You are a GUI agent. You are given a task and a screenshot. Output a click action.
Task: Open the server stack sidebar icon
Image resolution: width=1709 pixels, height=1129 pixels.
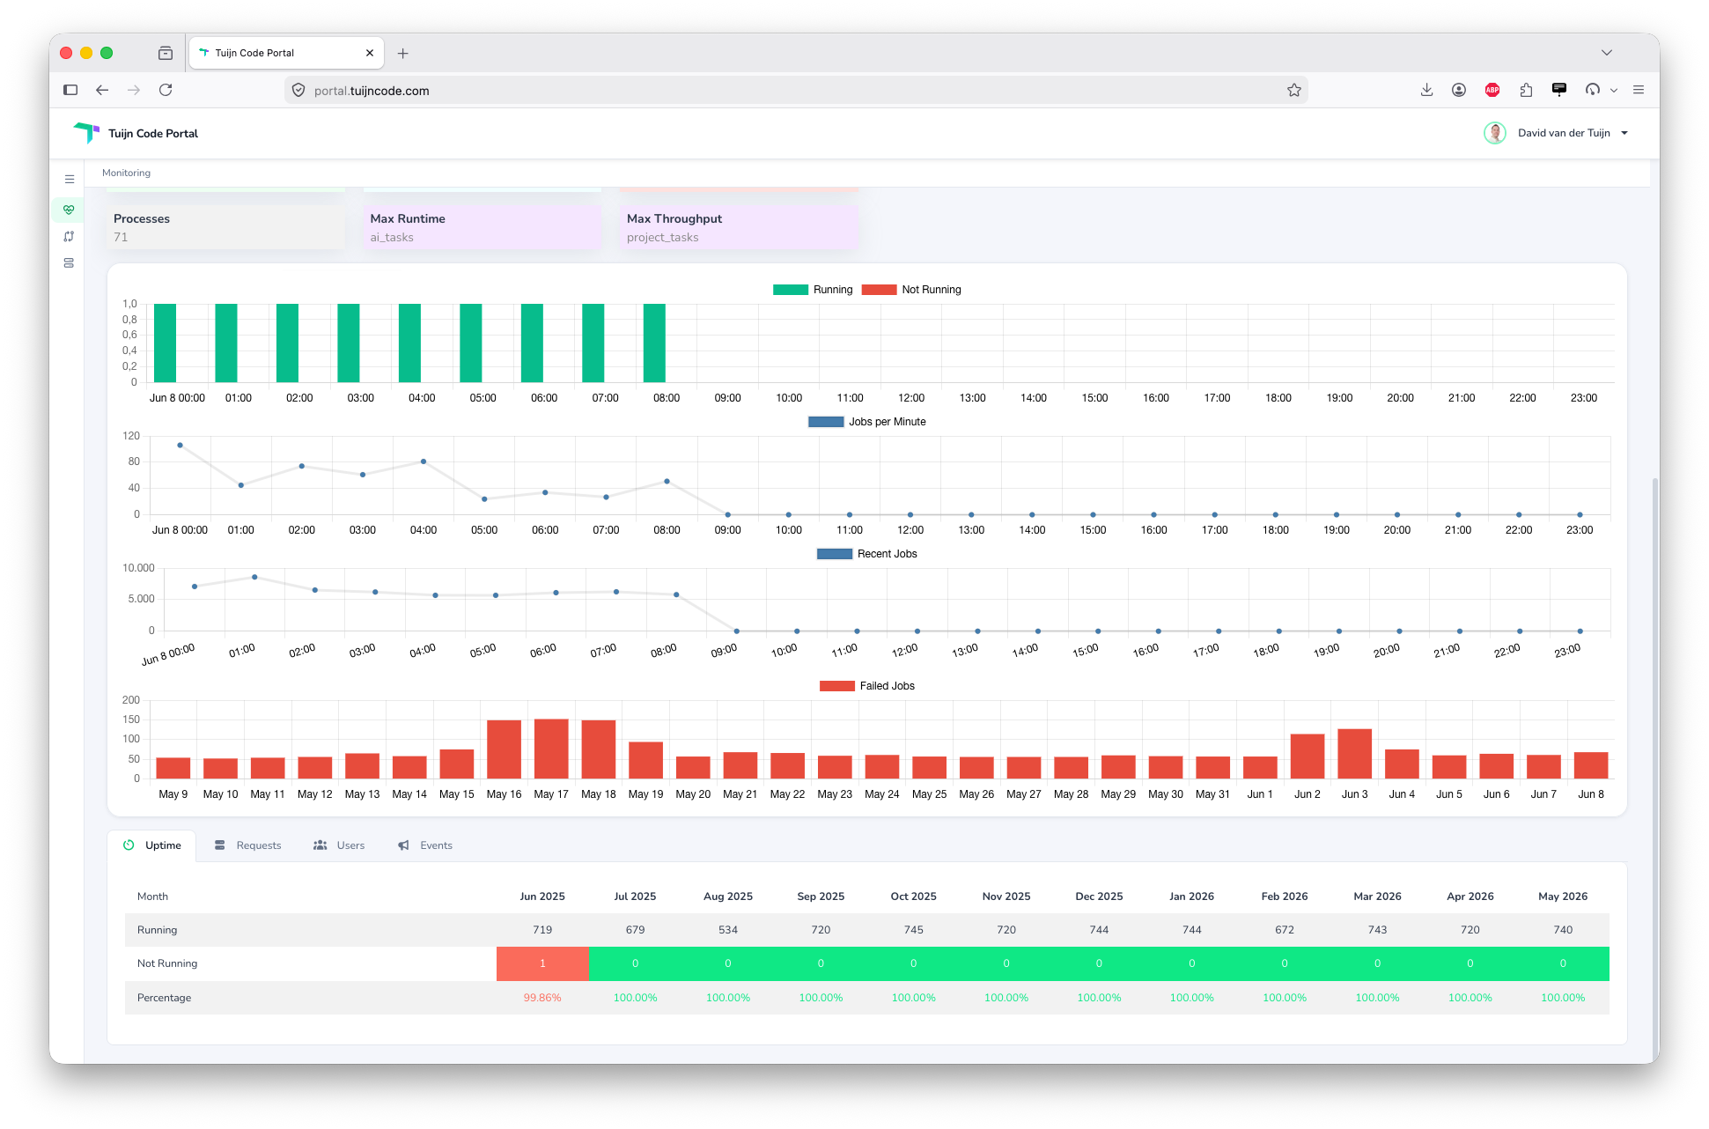(69, 262)
